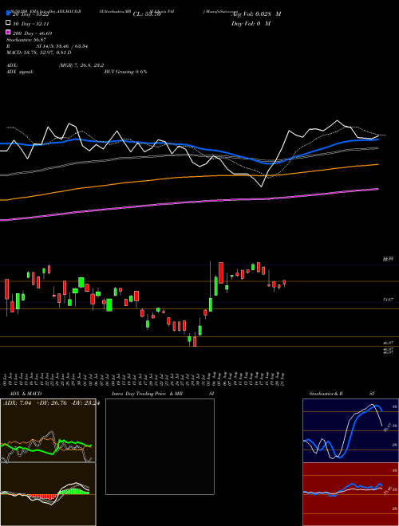Click the blue Stochastics chart panel
The width and height of the screenshot is (399, 526).
(350, 430)
